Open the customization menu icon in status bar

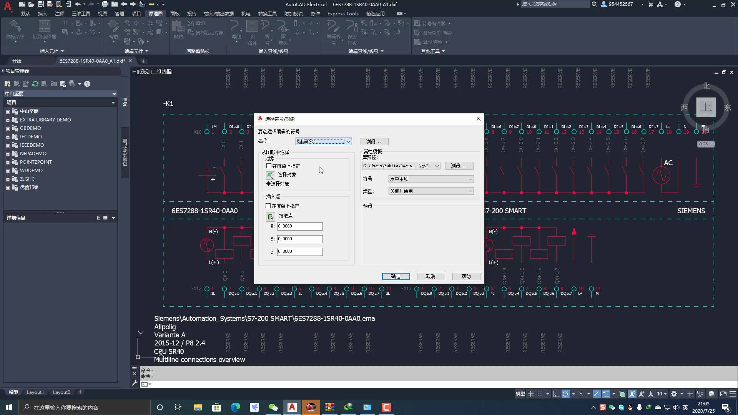pos(733,394)
